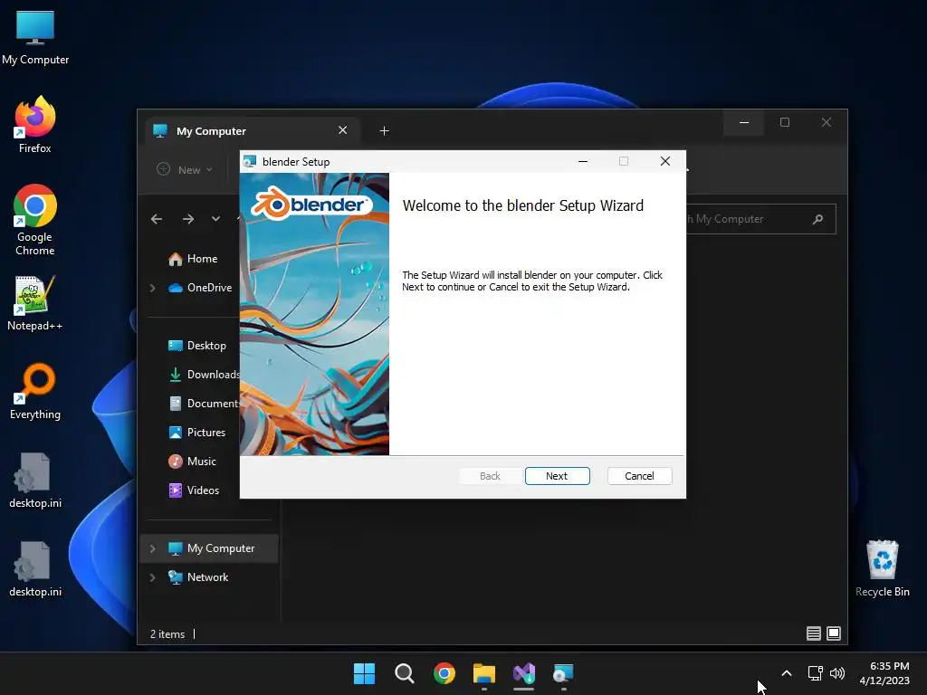
Task: Select upper desktop.ini file on desktop
Action: click(35, 480)
